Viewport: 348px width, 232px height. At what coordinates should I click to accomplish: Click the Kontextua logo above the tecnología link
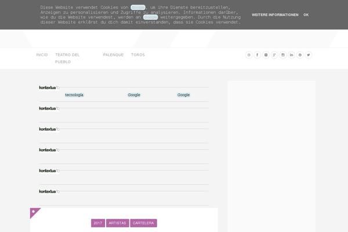(49, 88)
